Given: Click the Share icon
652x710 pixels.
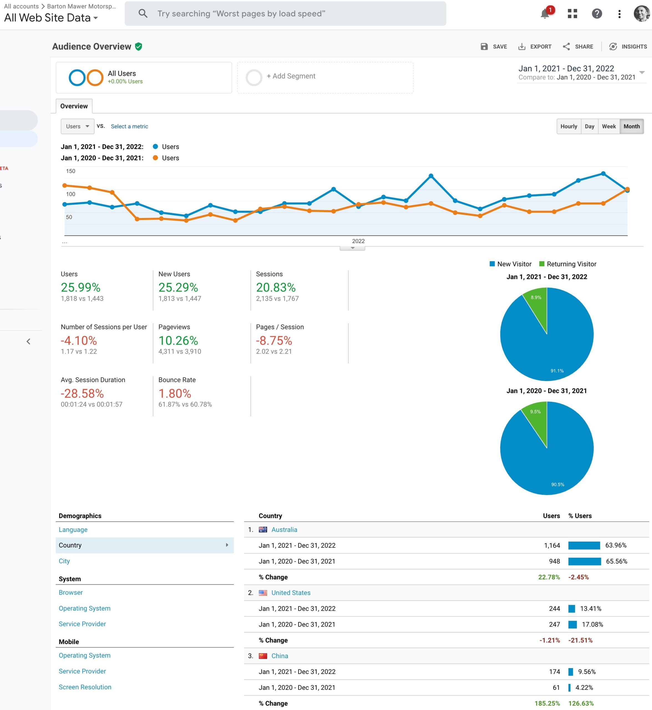Looking at the screenshot, I should pos(566,47).
